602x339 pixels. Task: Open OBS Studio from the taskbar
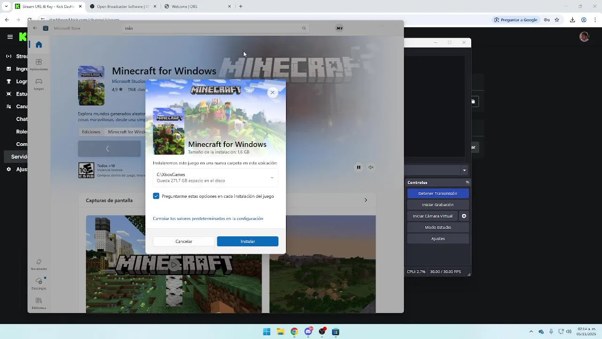click(x=322, y=331)
